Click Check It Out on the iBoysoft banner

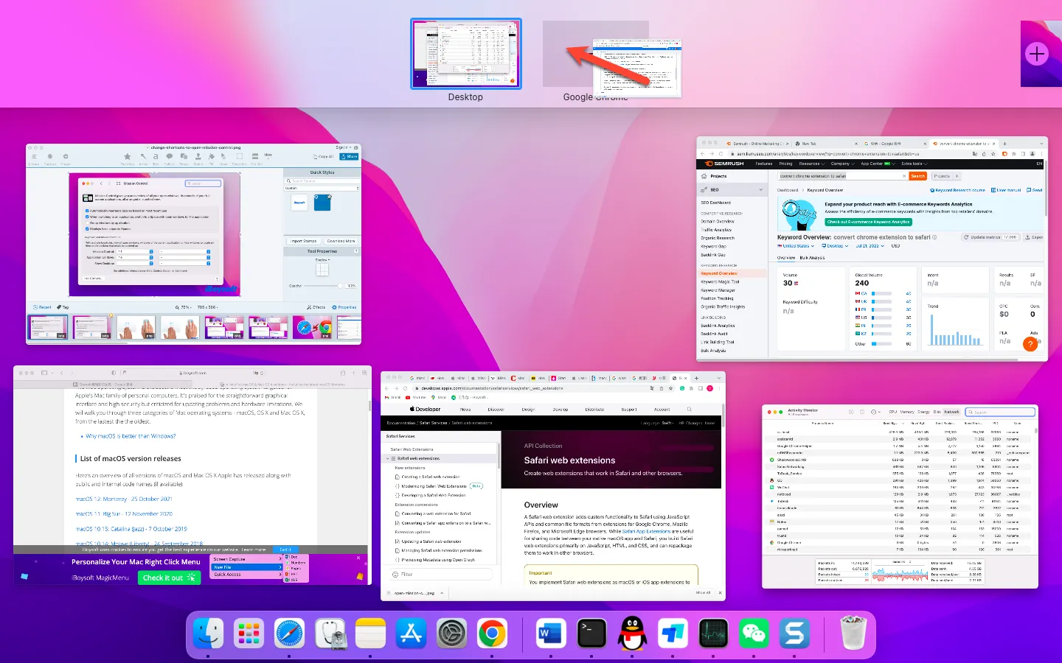point(169,578)
